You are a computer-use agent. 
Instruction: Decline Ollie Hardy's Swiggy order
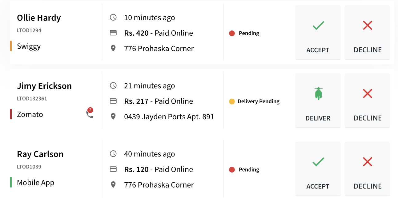[367, 33]
